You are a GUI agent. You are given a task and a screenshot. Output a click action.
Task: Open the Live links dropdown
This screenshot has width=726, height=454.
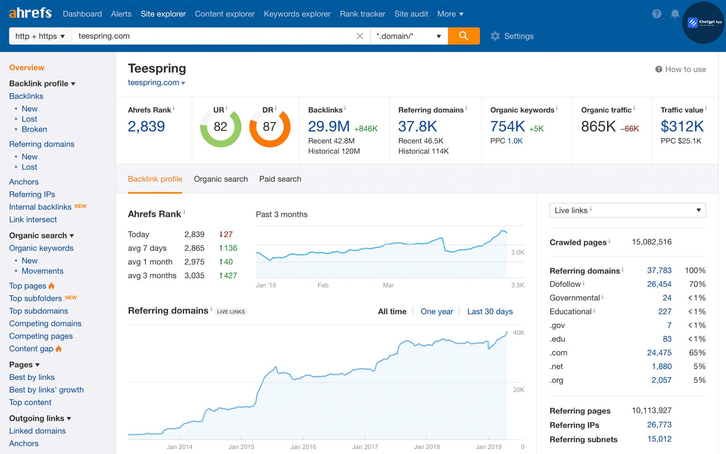[628, 210]
